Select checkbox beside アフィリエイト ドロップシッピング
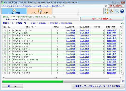 (5, 60)
